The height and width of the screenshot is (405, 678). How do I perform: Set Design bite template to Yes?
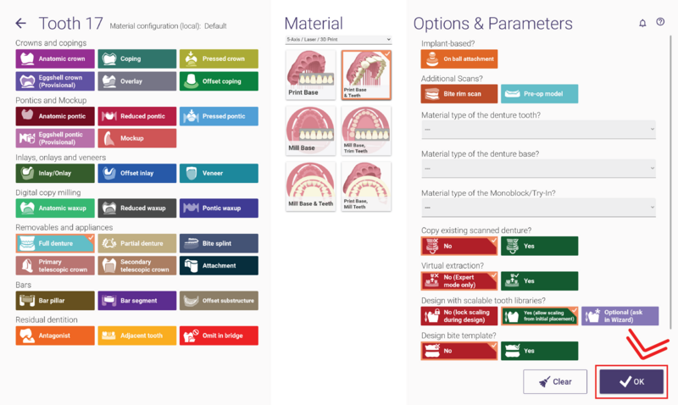pos(539,351)
